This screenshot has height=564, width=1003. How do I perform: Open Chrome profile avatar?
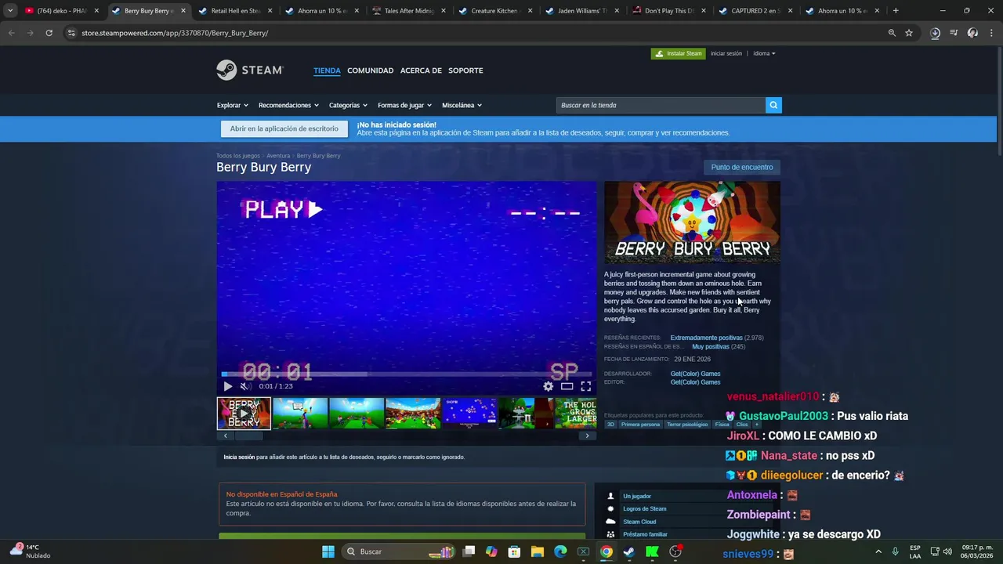(972, 33)
